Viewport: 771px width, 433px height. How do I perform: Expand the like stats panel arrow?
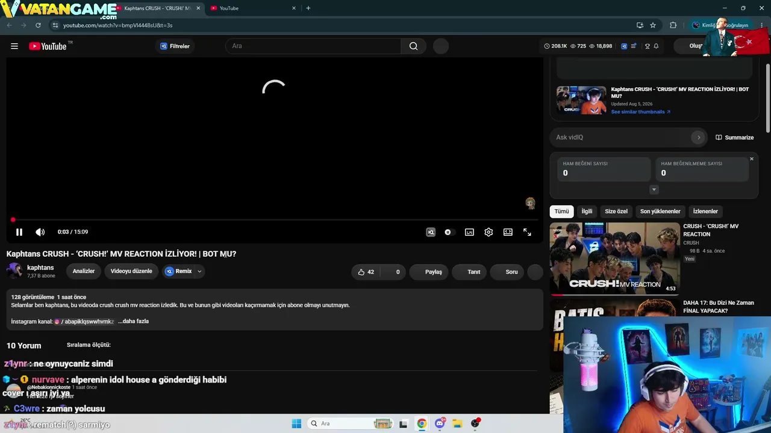(x=654, y=190)
